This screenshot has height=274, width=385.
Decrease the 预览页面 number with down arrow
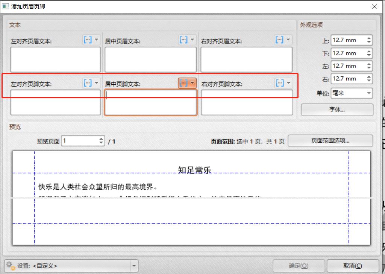(x=101, y=143)
